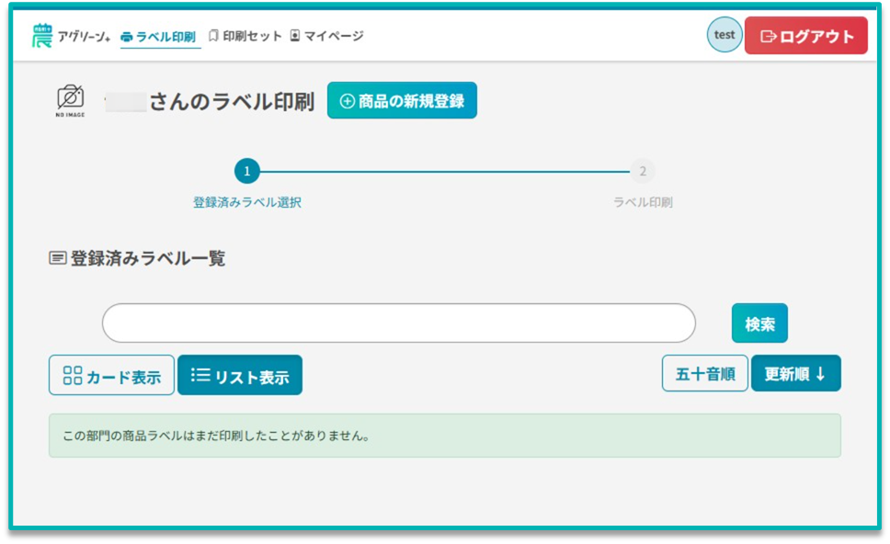The height and width of the screenshot is (544, 890).
Task: Click the 登録済みラベル選択 step label
Action: [246, 202]
